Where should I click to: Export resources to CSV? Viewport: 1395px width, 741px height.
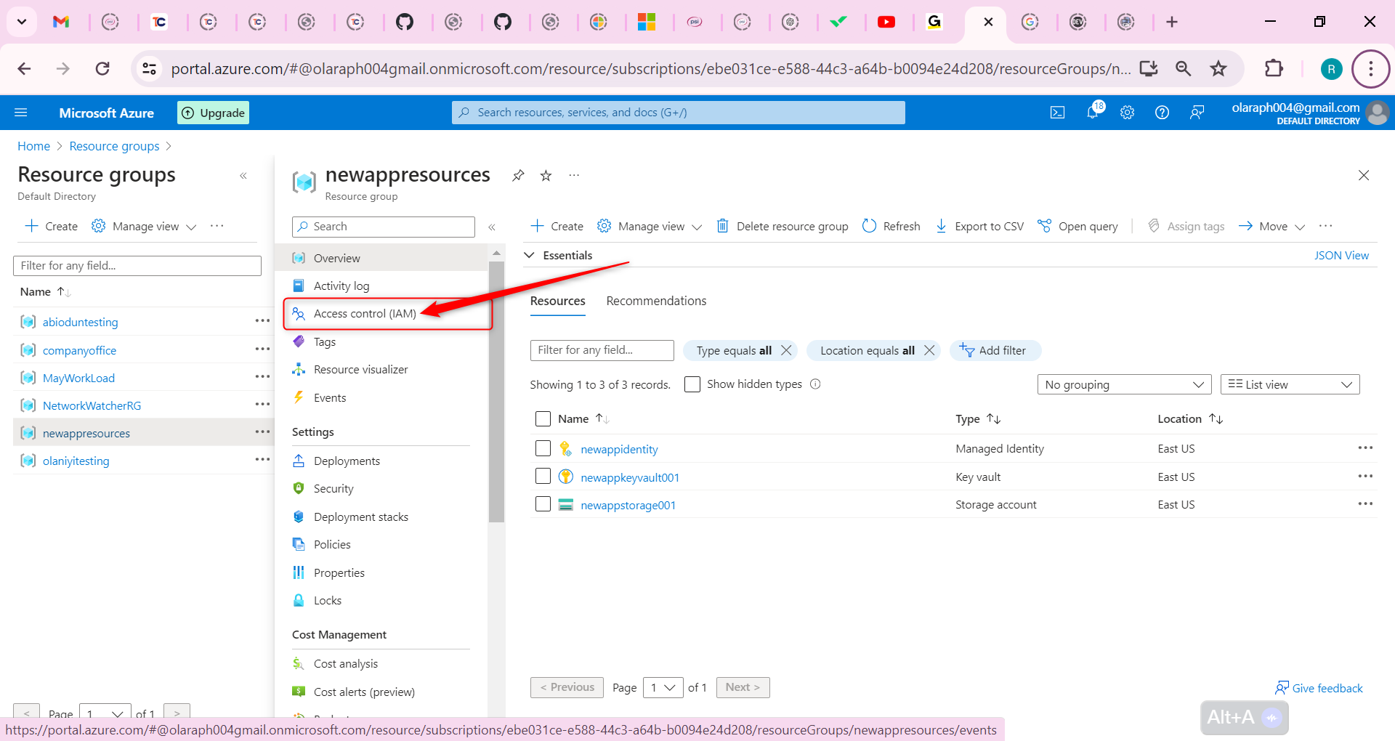click(x=979, y=227)
